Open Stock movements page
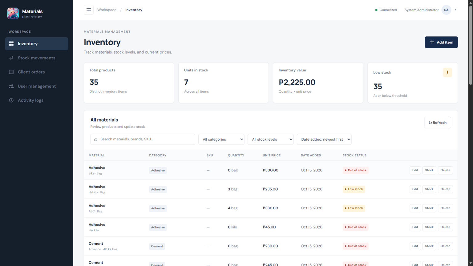The height and width of the screenshot is (266, 473). [37, 58]
